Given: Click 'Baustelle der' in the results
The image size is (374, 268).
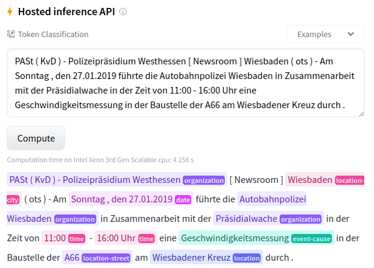Looking at the screenshot, I should (34, 258).
